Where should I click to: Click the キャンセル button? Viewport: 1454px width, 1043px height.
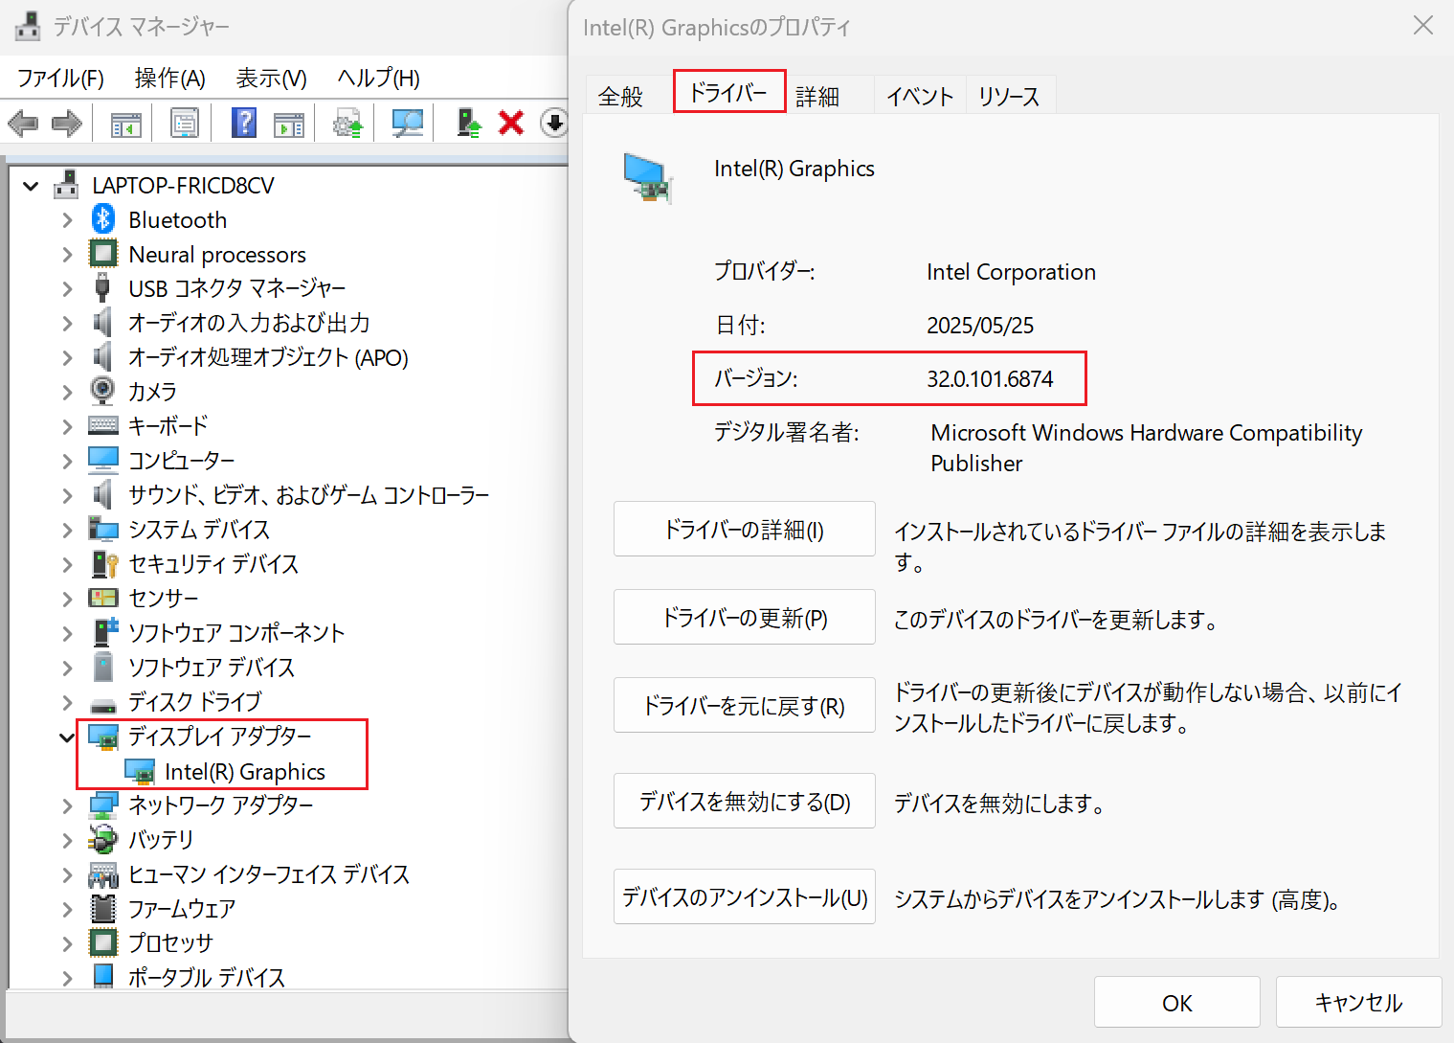click(x=1358, y=1003)
